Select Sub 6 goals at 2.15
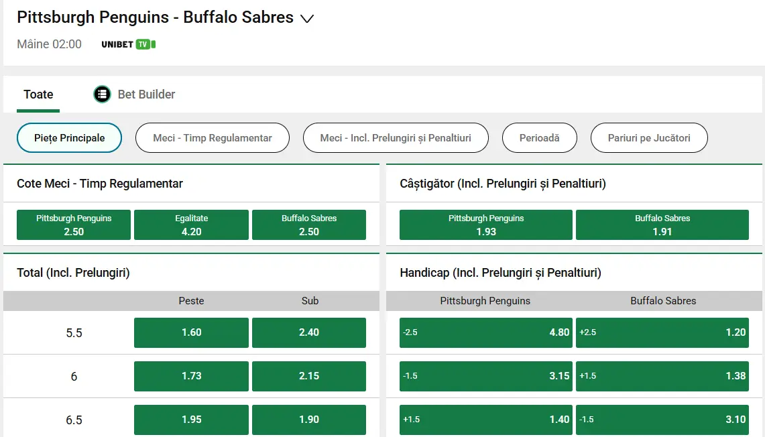The height and width of the screenshot is (437, 765). click(x=308, y=376)
